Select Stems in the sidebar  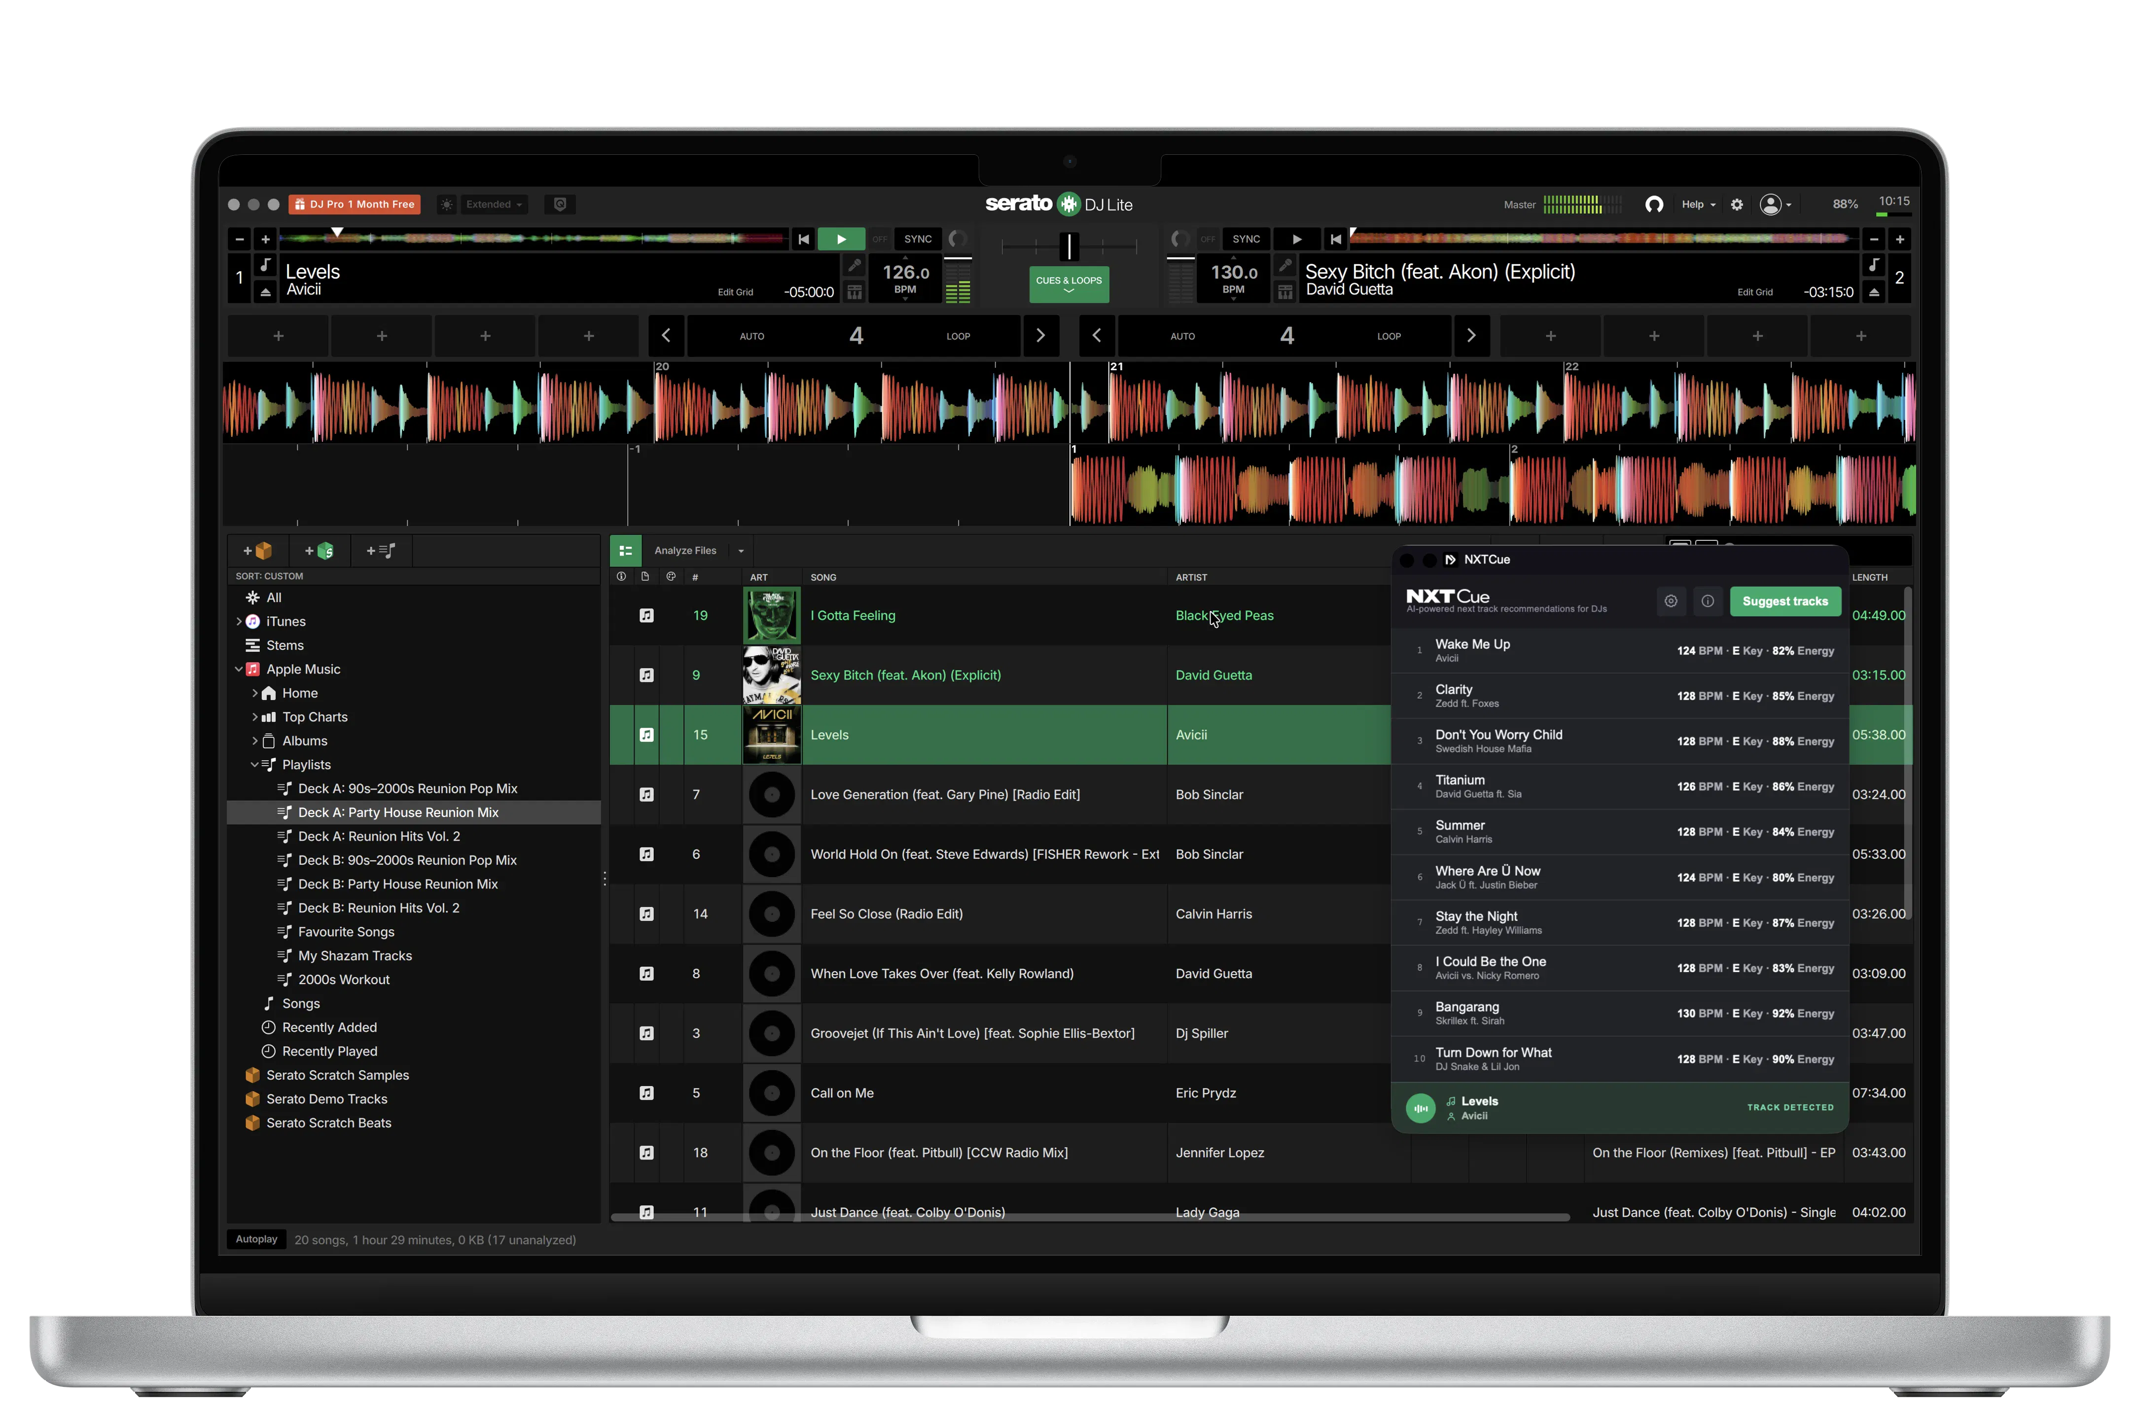tap(285, 646)
